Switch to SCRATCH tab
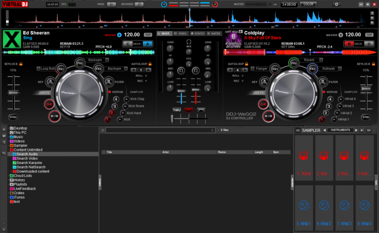 198,34
